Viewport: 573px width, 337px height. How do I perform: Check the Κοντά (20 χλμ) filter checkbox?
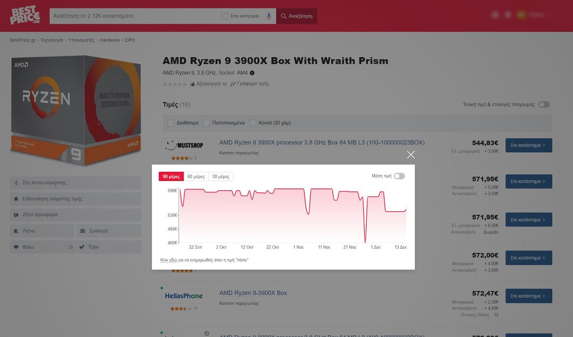click(x=253, y=123)
